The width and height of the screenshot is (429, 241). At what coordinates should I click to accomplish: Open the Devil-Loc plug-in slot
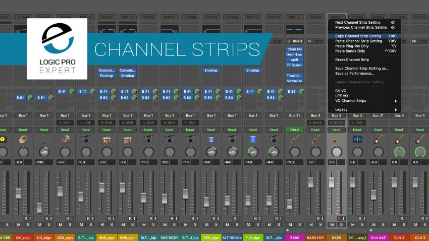point(294,54)
